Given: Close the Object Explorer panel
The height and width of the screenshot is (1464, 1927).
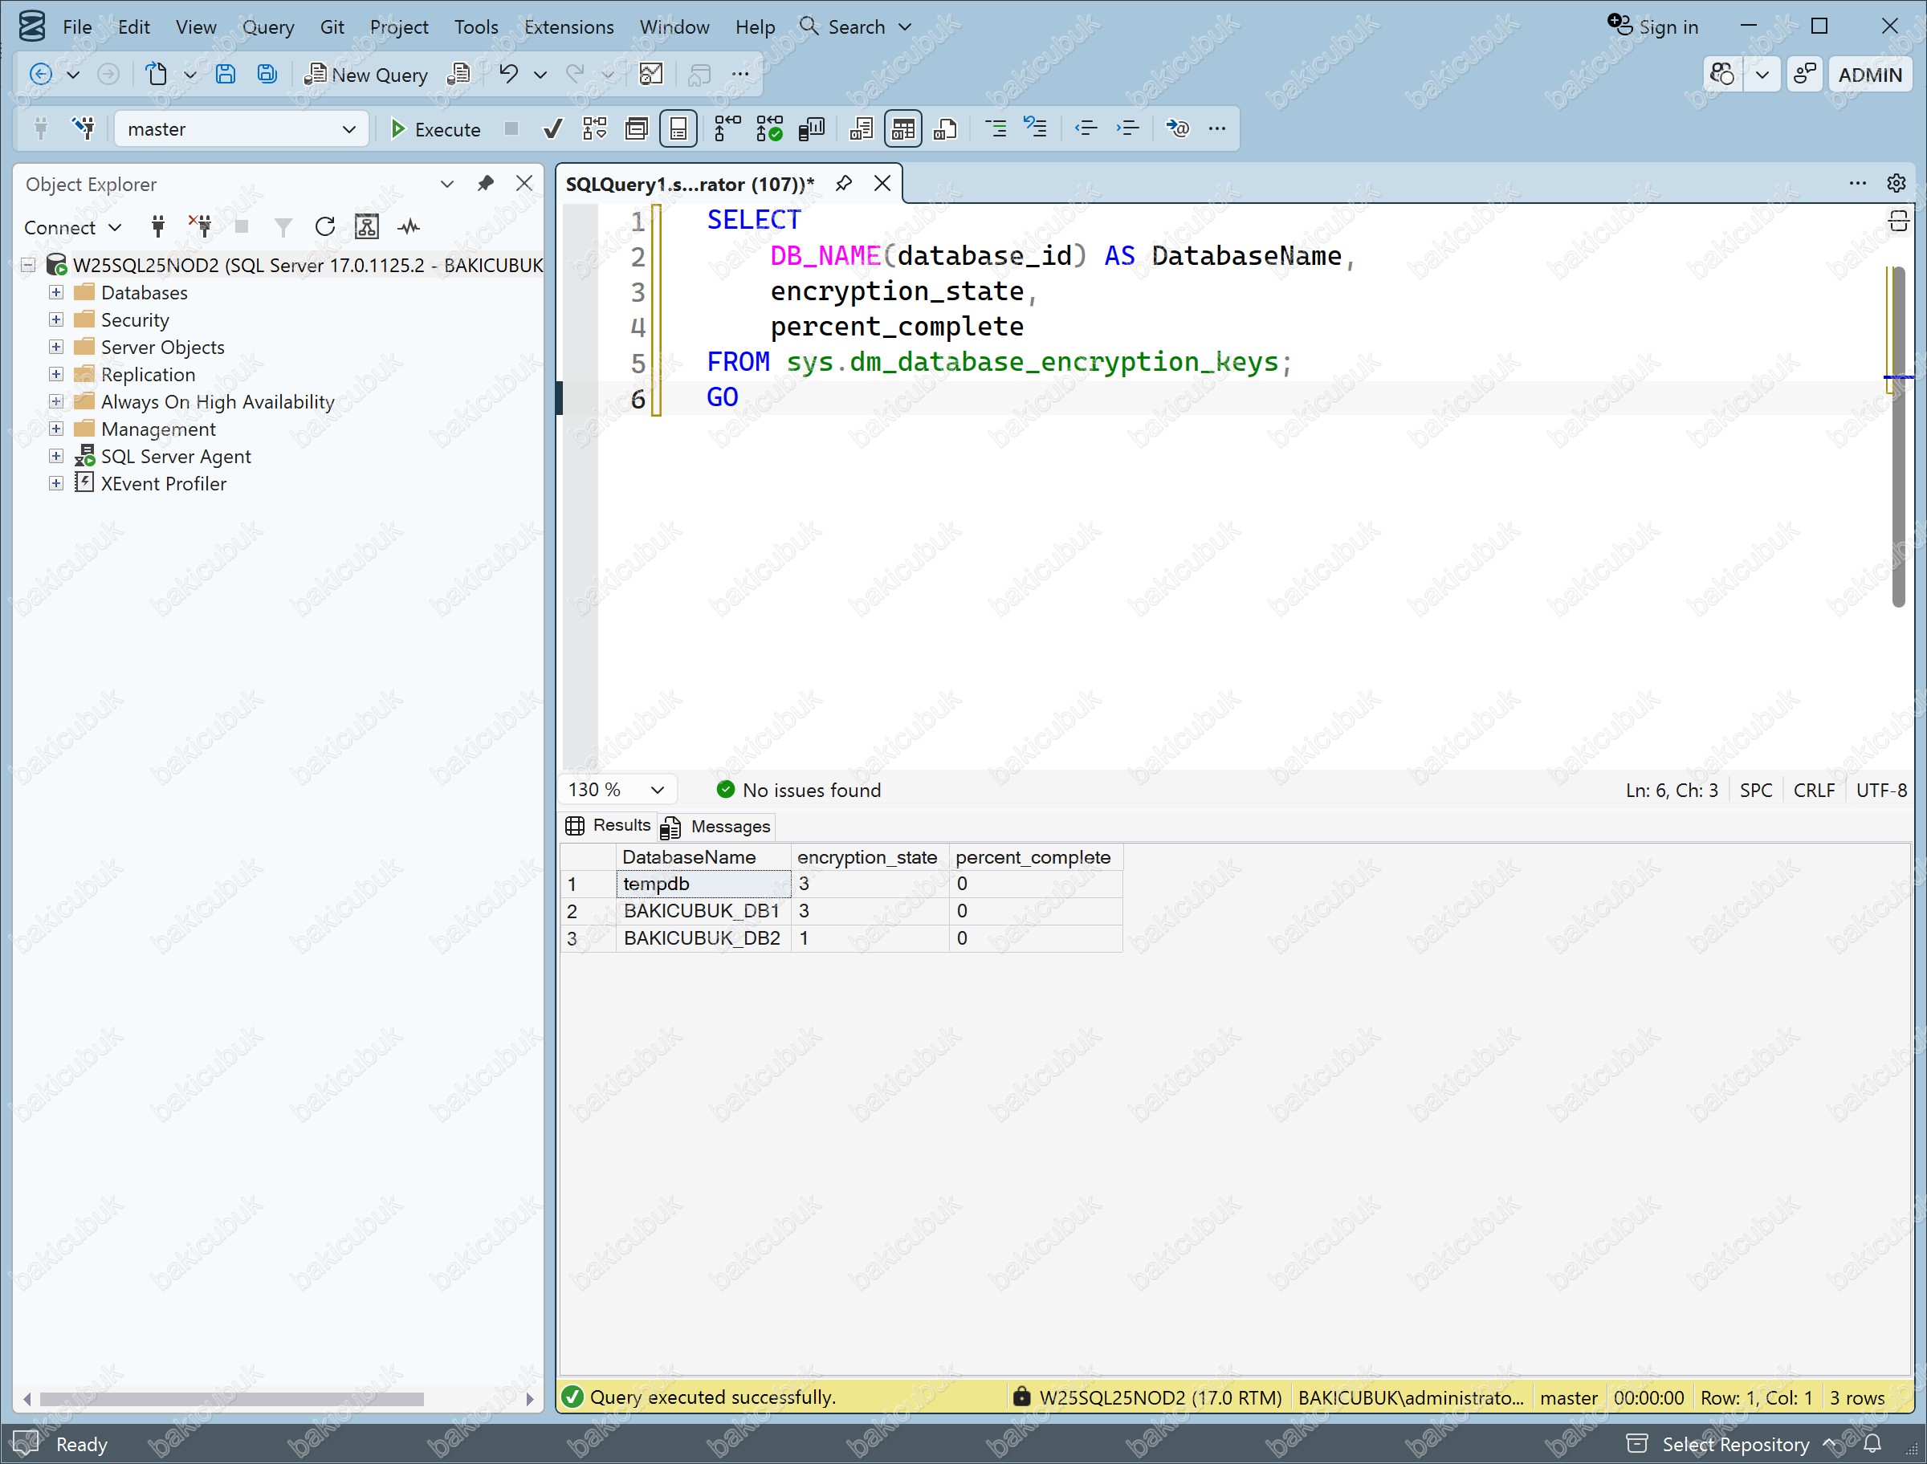Looking at the screenshot, I should [524, 183].
